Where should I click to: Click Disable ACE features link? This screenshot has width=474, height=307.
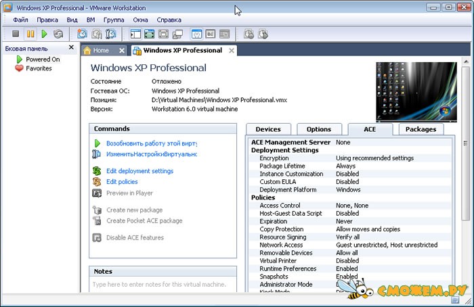click(135, 237)
